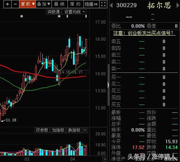This screenshot has height=162, width=180.
Task: Click the second star event marker above chart
Action: point(59,16)
